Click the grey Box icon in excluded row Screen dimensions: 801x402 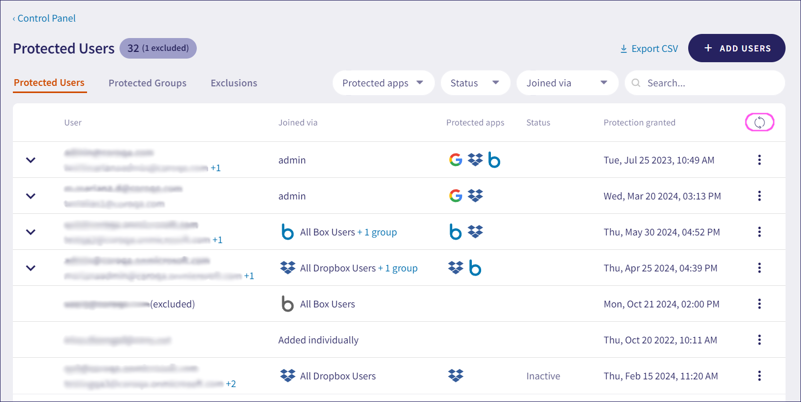(x=287, y=304)
